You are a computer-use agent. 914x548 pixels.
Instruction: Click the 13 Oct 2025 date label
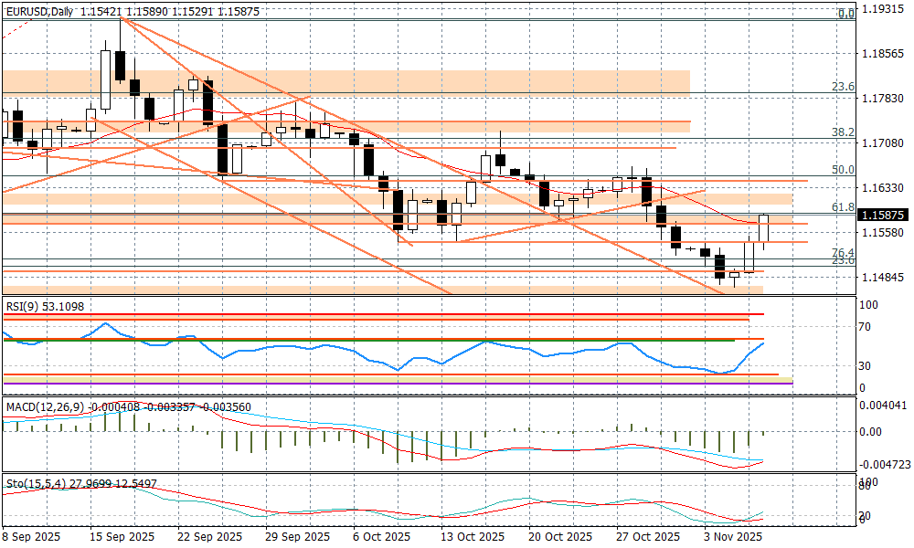coord(473,537)
